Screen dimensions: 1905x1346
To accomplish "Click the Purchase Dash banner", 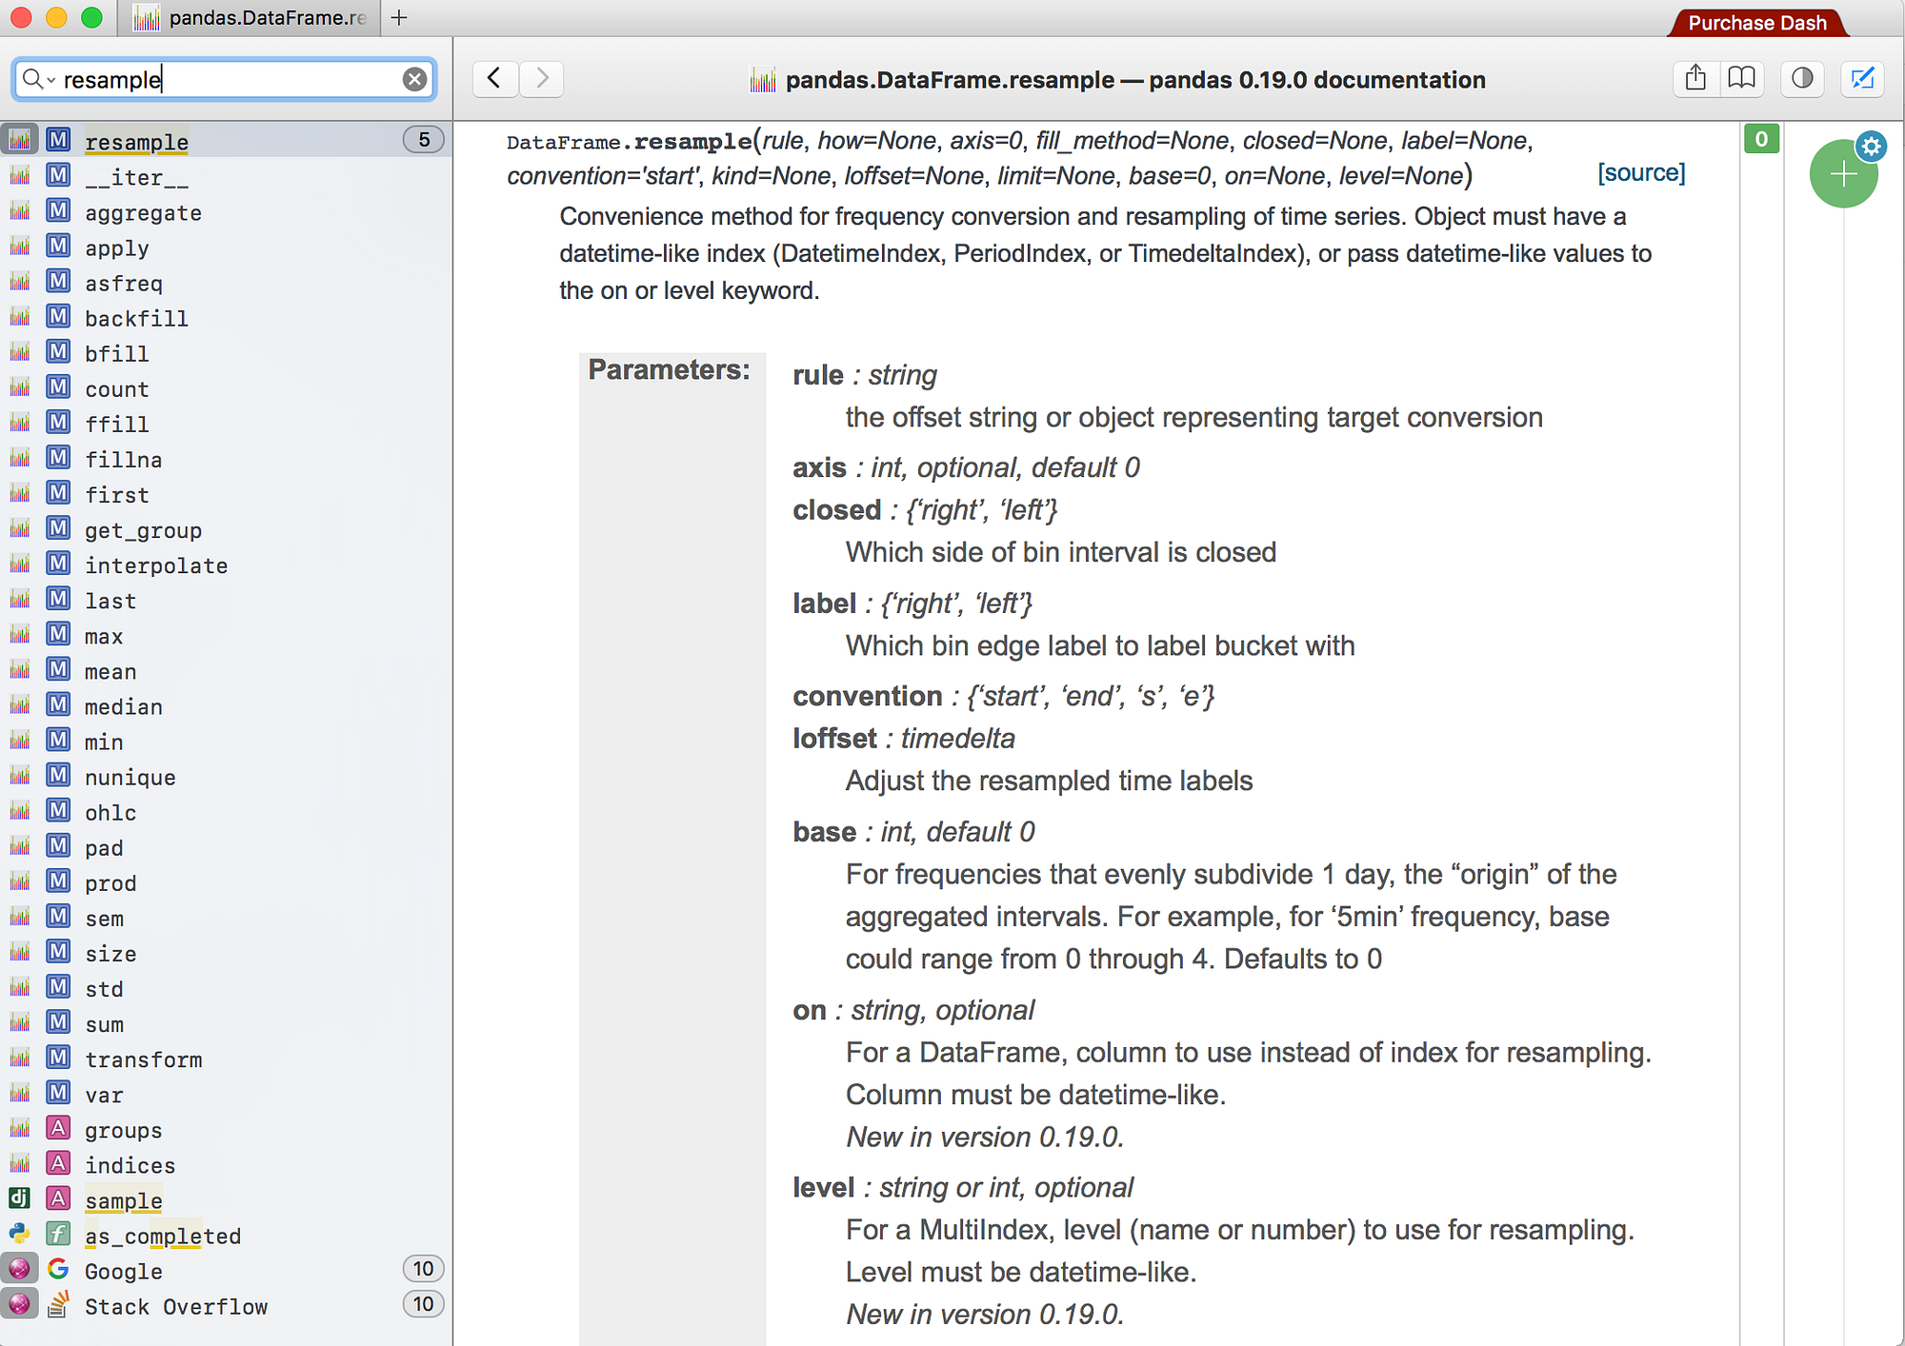I will coord(1757,22).
